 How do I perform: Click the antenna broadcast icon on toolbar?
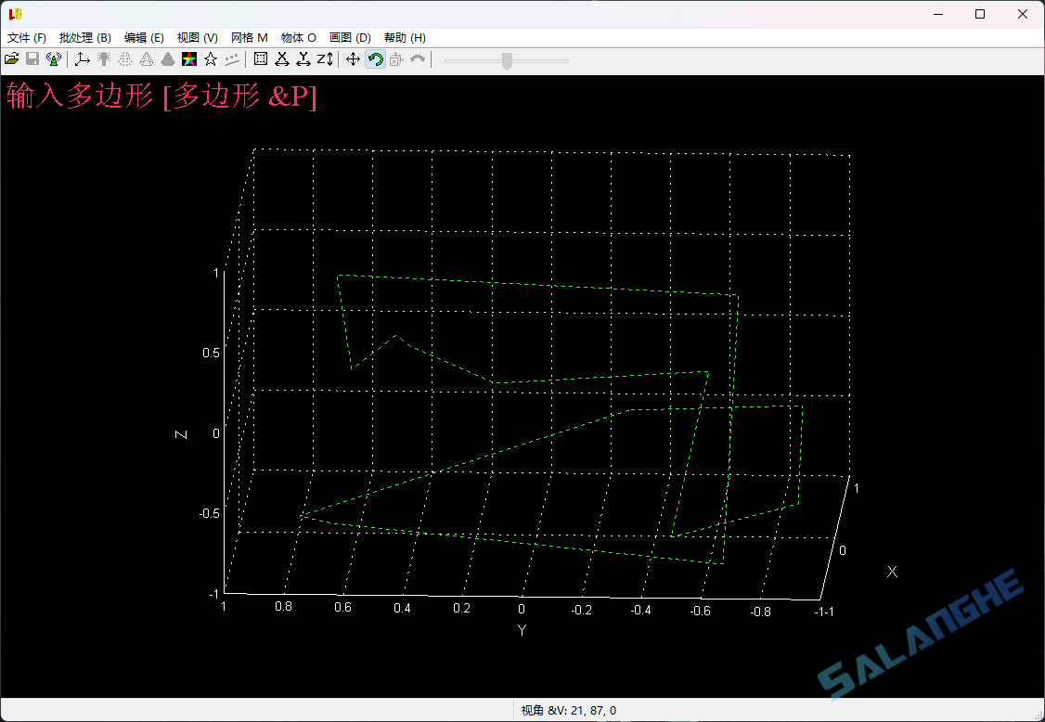[54, 58]
